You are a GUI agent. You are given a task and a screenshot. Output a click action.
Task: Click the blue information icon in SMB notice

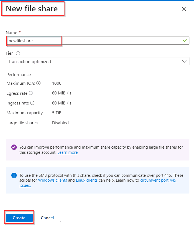coord(14,175)
